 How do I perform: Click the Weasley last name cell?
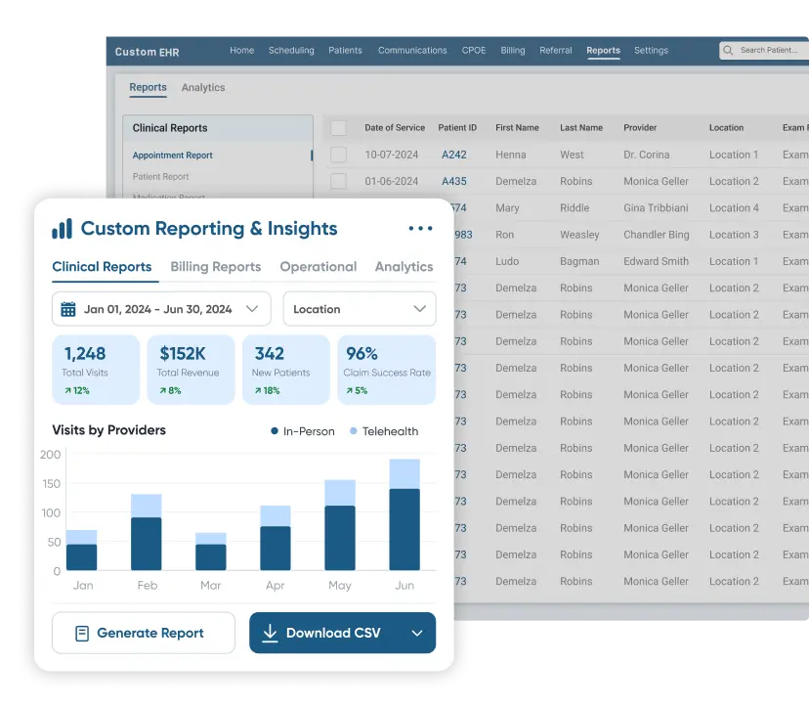(x=579, y=235)
